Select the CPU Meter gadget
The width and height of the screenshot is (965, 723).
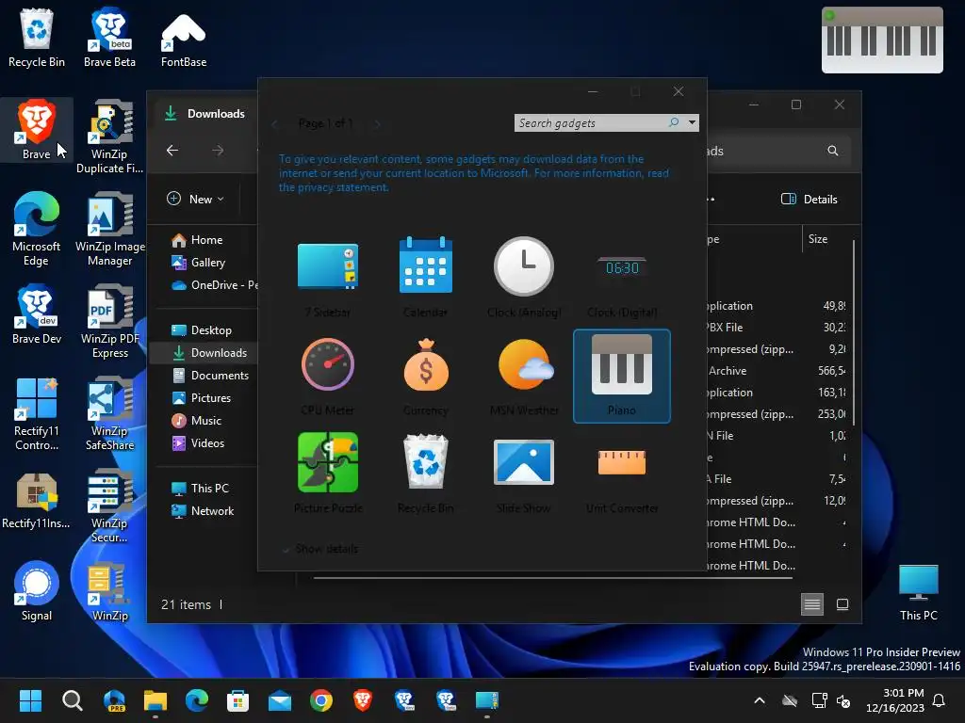pyautogui.click(x=327, y=377)
